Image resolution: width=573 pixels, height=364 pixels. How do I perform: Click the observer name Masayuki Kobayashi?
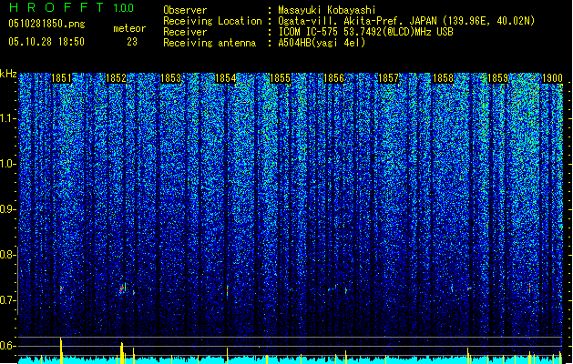pos(327,10)
